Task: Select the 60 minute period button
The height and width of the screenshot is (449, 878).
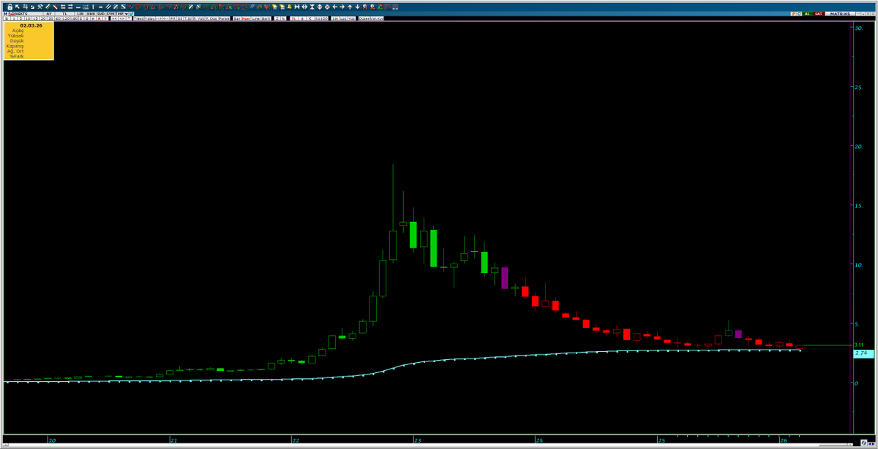Action: coord(57,18)
